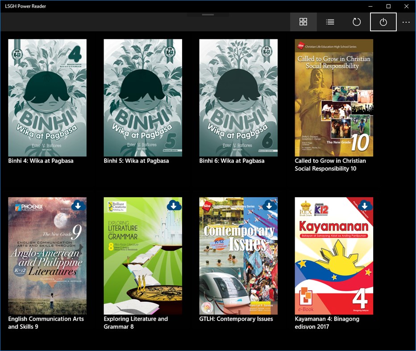Open Binhi 5: Wika at Pagbasa
The width and height of the screenshot is (416, 351).
pos(143,97)
